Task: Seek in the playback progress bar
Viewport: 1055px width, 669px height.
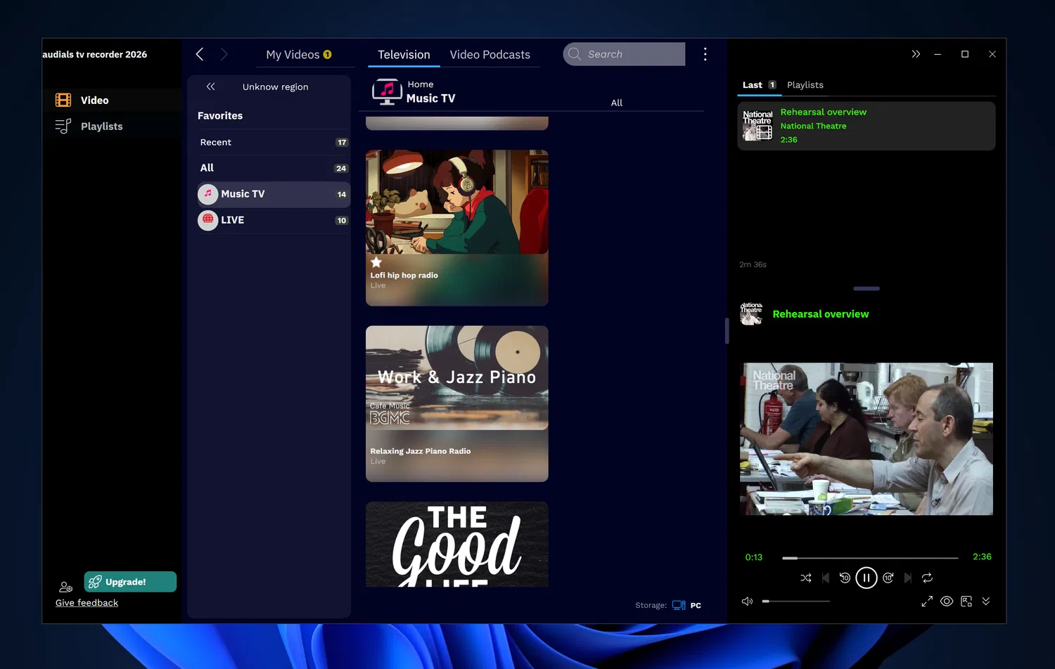Action: click(x=870, y=558)
